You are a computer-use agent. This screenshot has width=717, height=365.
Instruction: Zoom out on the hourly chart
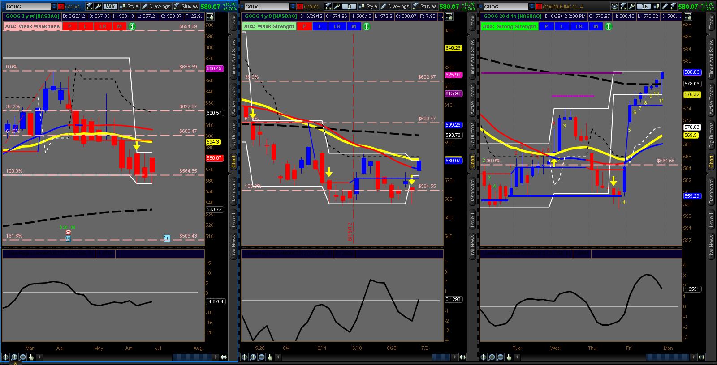coord(500,357)
